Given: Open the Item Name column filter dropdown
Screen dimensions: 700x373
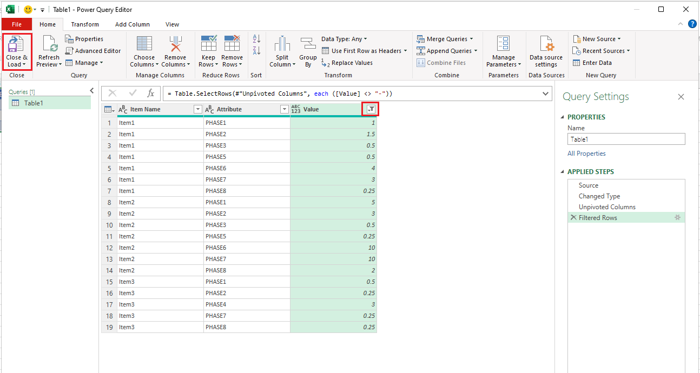Looking at the screenshot, I should (x=197, y=109).
